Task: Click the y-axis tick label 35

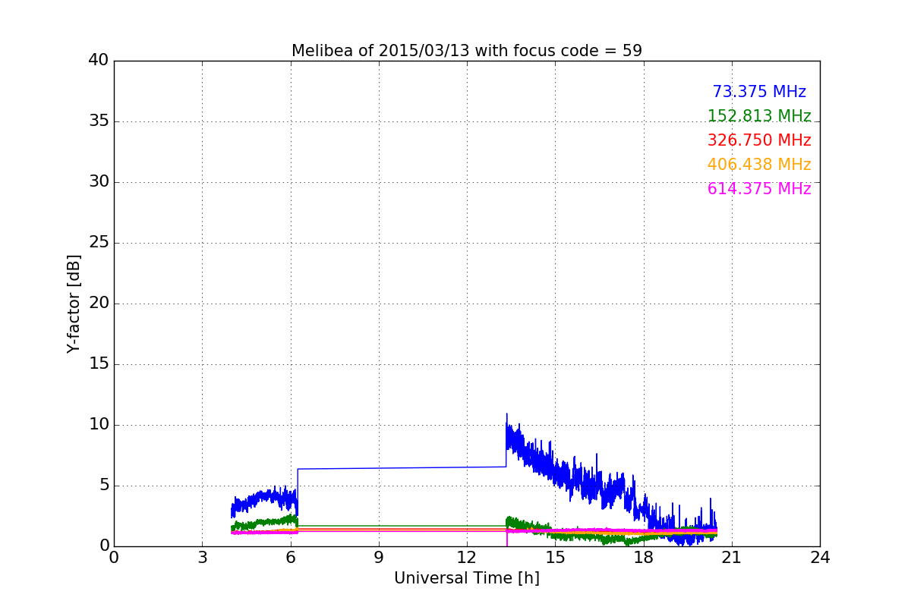Action: pyautogui.click(x=98, y=121)
